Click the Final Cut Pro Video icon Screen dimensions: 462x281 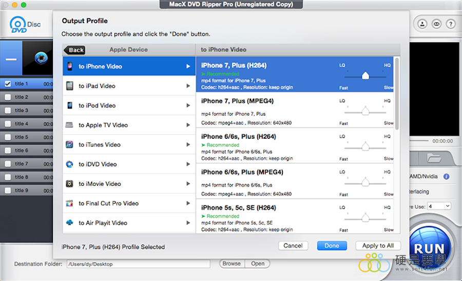pyautogui.click(x=69, y=203)
